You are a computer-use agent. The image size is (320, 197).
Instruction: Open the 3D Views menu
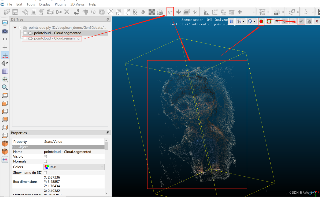coord(78,4)
